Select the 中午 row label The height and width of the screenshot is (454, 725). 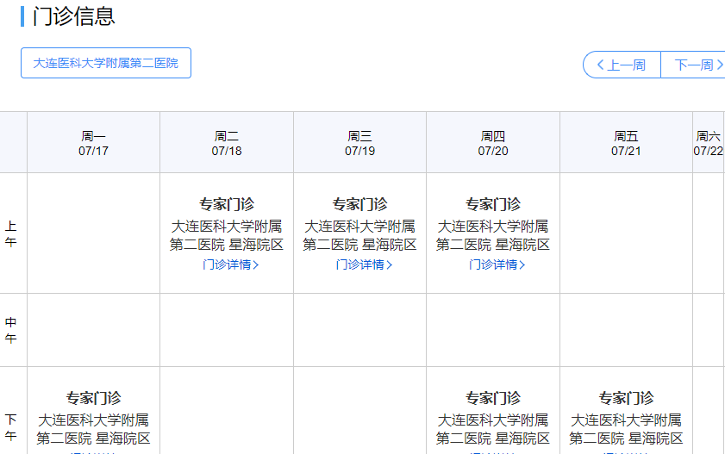(x=11, y=330)
